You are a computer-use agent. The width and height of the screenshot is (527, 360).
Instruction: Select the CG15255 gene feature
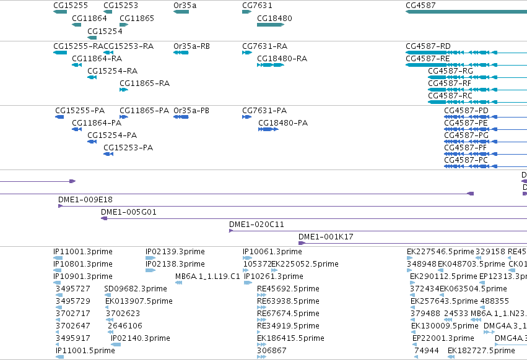(x=60, y=12)
